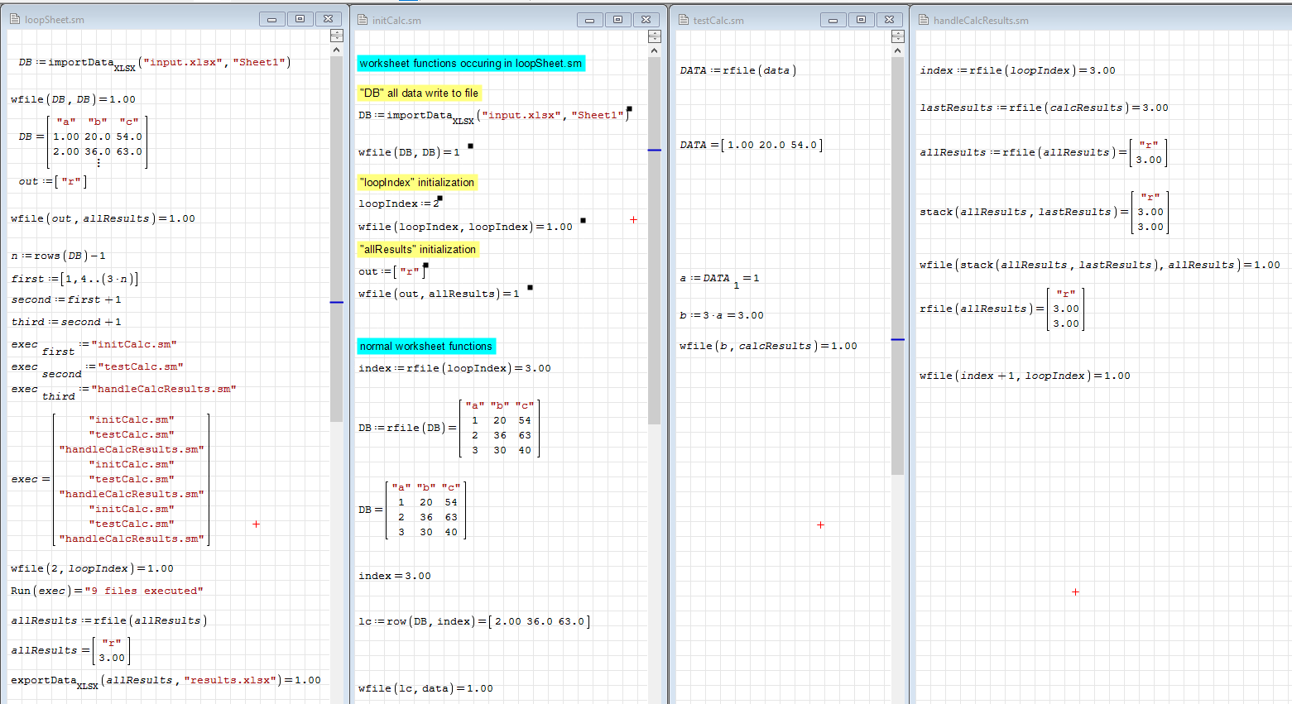Click the initCalc.sm document icon
Viewport: 1292px width, 704px height.
[x=362, y=20]
